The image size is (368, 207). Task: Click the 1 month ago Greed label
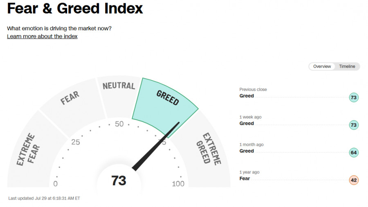click(x=247, y=151)
